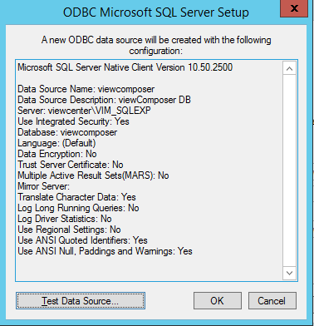
Task: Click the Test Data Source button
Action: (81, 300)
